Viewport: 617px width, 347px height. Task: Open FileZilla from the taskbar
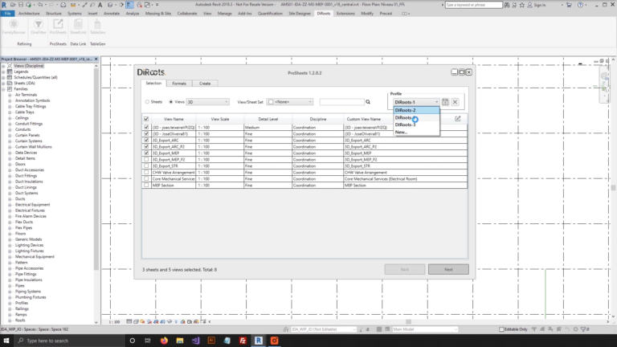243,341
